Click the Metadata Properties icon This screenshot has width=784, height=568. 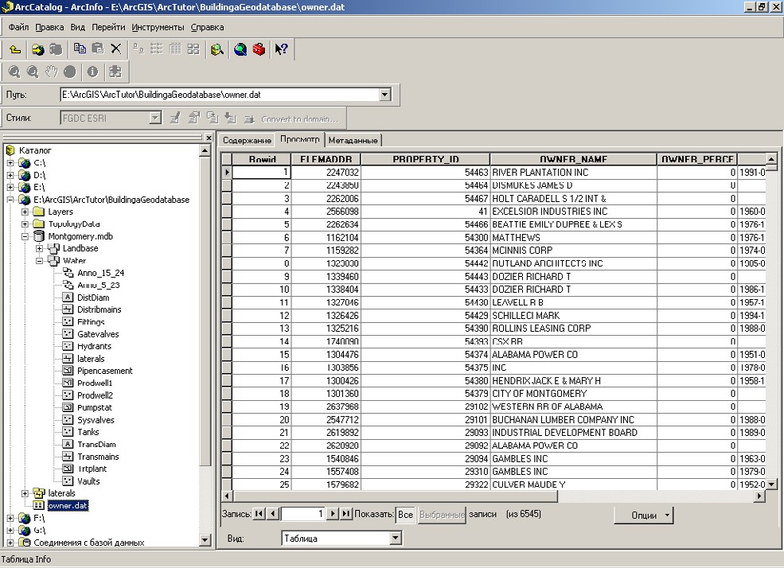point(193,119)
